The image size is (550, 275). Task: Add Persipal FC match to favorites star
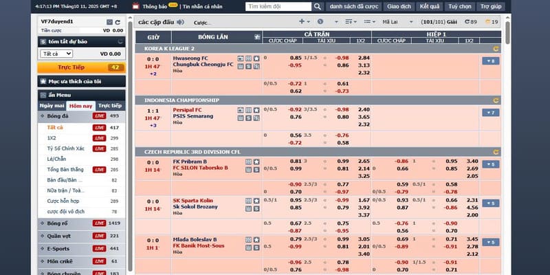[x=256, y=110]
